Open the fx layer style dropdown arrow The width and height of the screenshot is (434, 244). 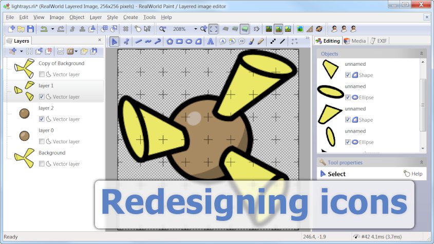tap(76, 51)
